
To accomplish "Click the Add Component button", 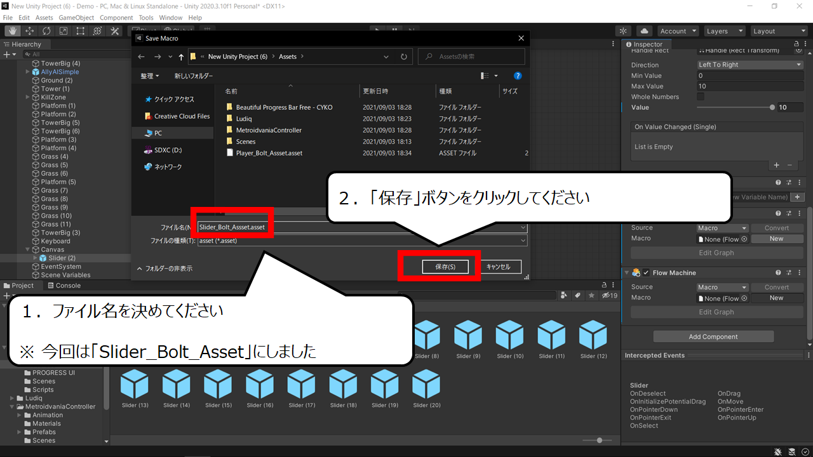I will point(713,336).
